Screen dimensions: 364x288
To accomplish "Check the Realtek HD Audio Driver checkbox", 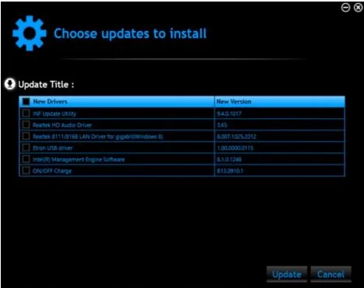I will click(26, 125).
